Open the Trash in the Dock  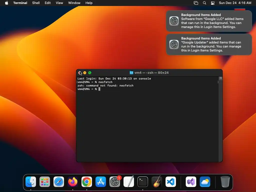pos(225,182)
